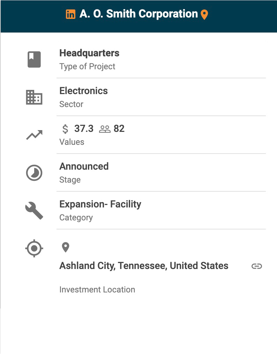
Task: Select the Expansion- Facility category row
Action: point(161,211)
